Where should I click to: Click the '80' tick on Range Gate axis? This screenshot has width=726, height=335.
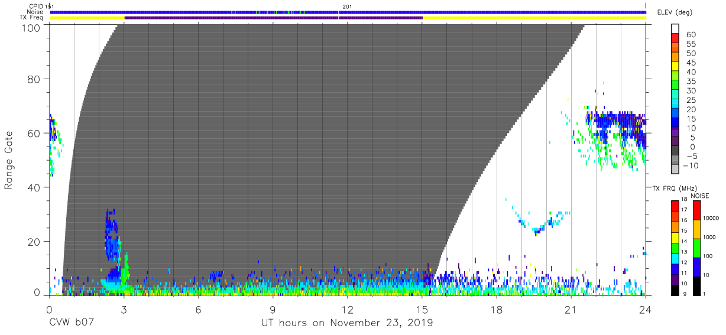click(x=34, y=79)
